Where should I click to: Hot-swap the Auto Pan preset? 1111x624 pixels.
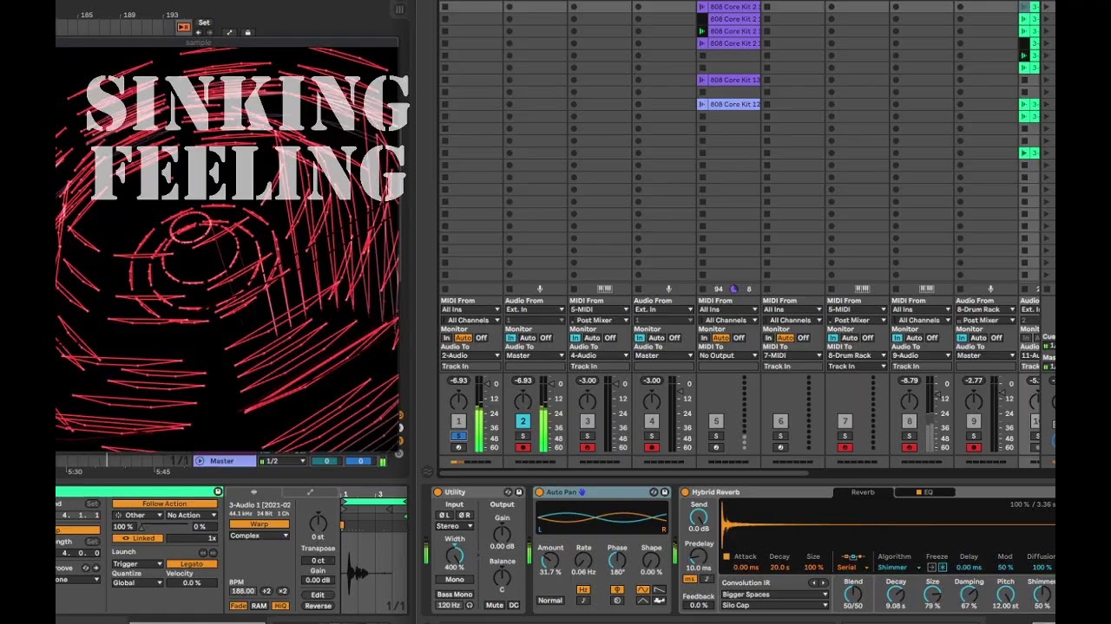654,492
